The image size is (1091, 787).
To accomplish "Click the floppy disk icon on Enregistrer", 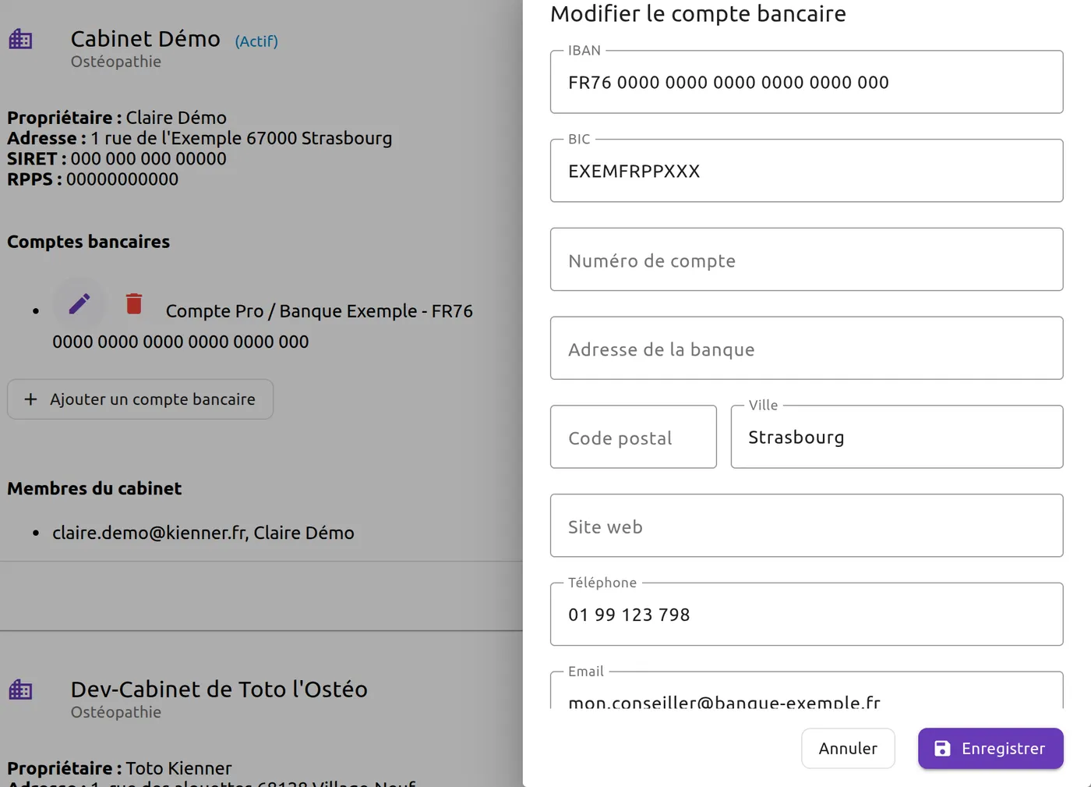I will pos(942,749).
